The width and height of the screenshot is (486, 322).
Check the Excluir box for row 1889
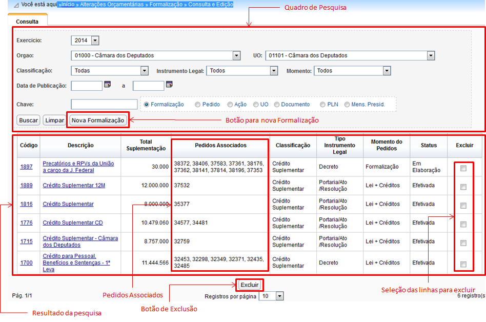click(463, 187)
